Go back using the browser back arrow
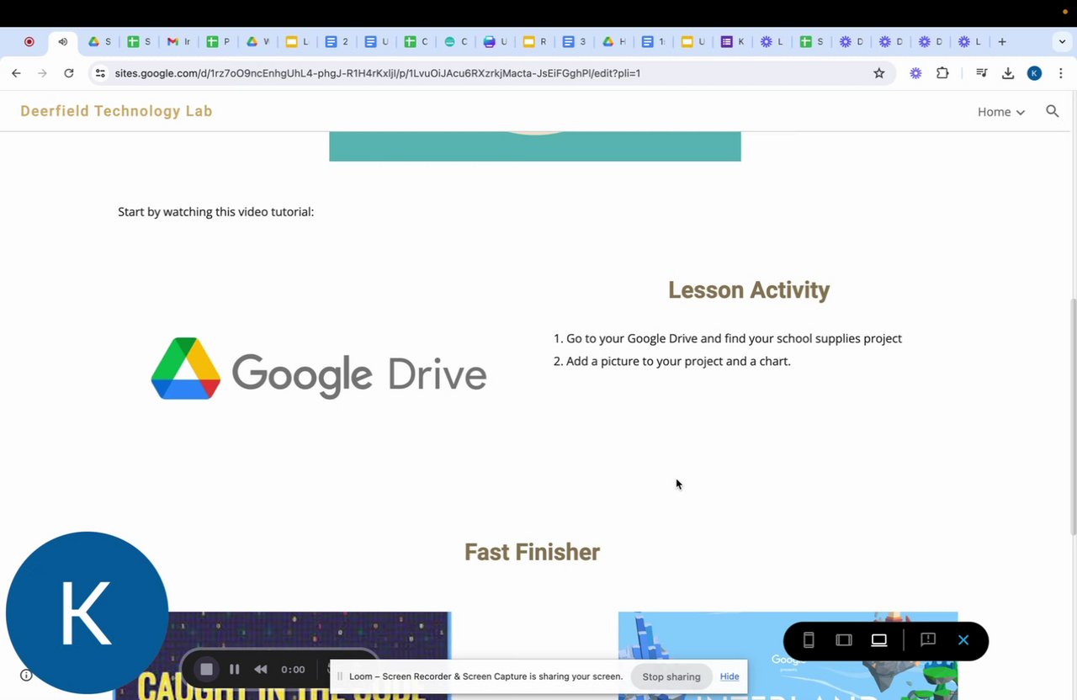1077x700 pixels. point(16,73)
